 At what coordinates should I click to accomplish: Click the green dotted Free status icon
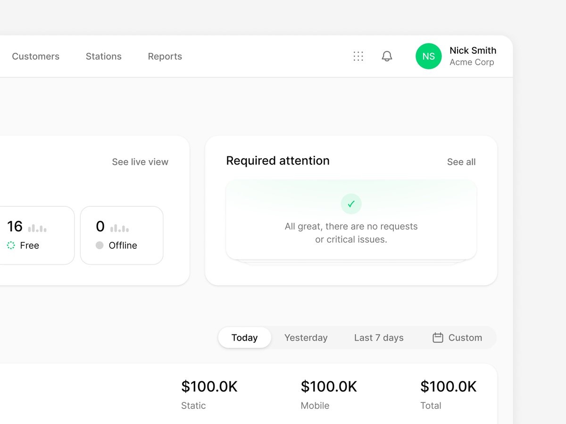pyautogui.click(x=11, y=245)
